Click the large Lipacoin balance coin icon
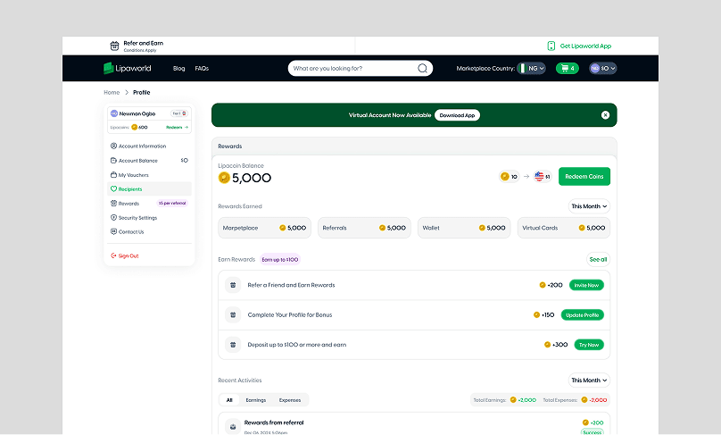721x435 pixels. tap(224, 178)
